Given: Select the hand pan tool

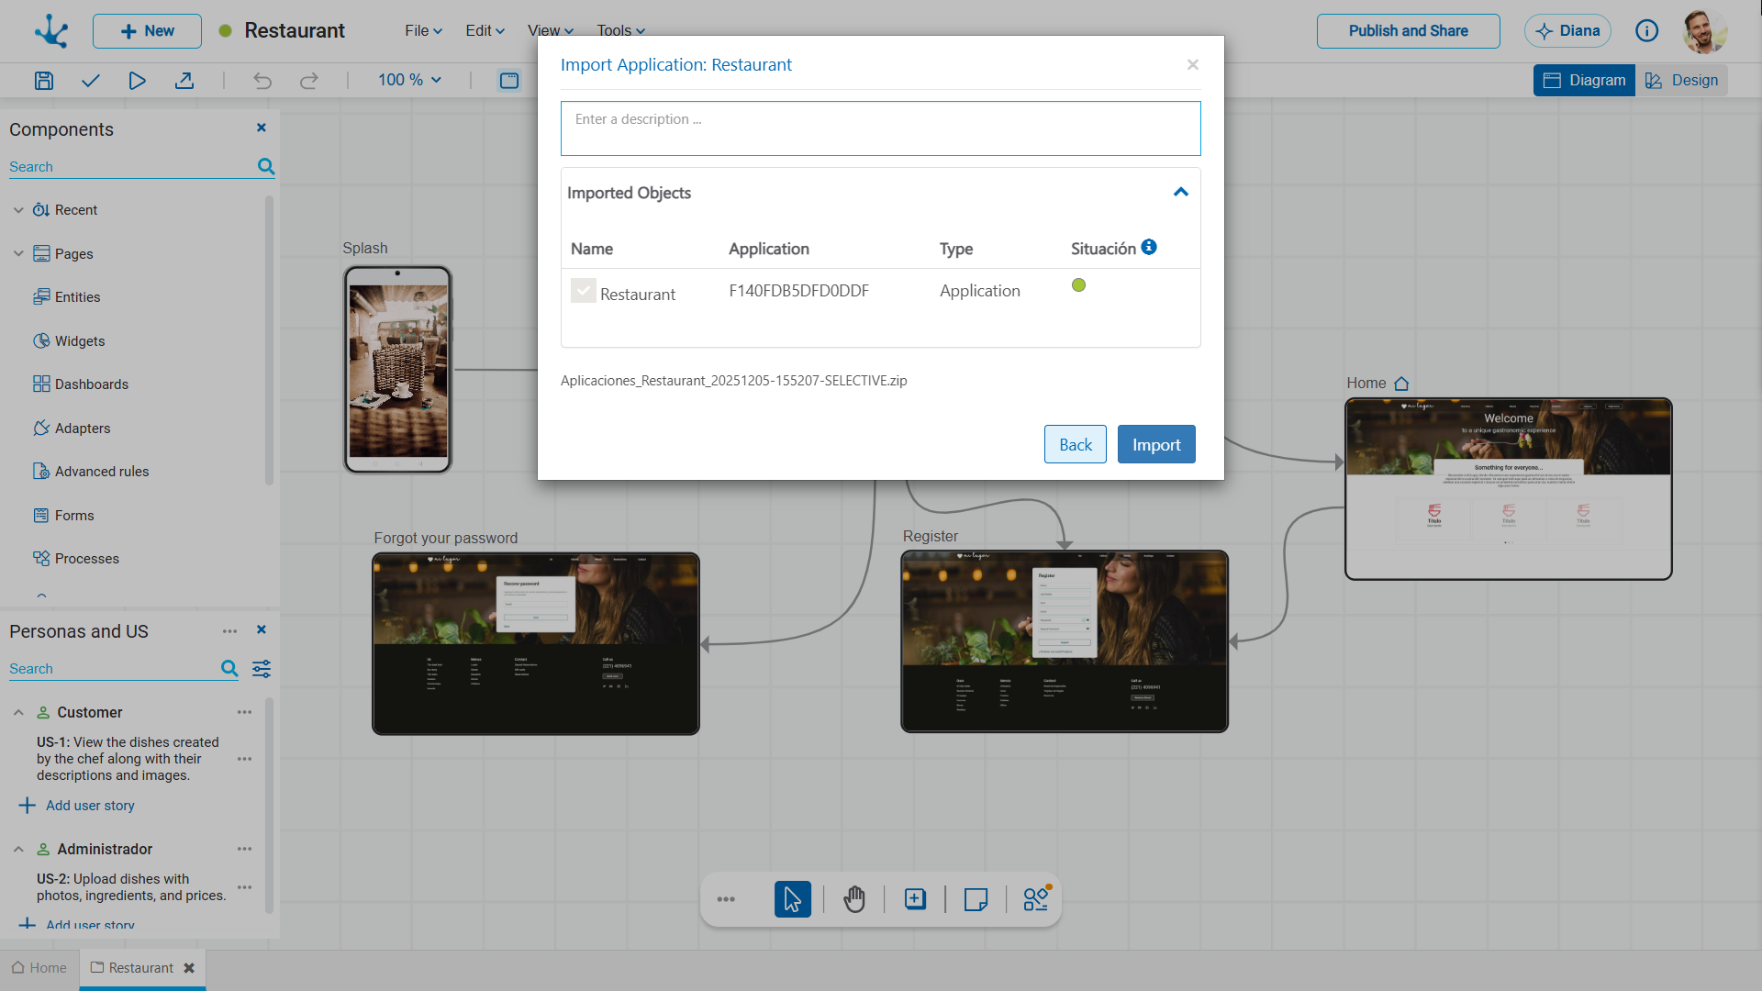Looking at the screenshot, I should [854, 899].
